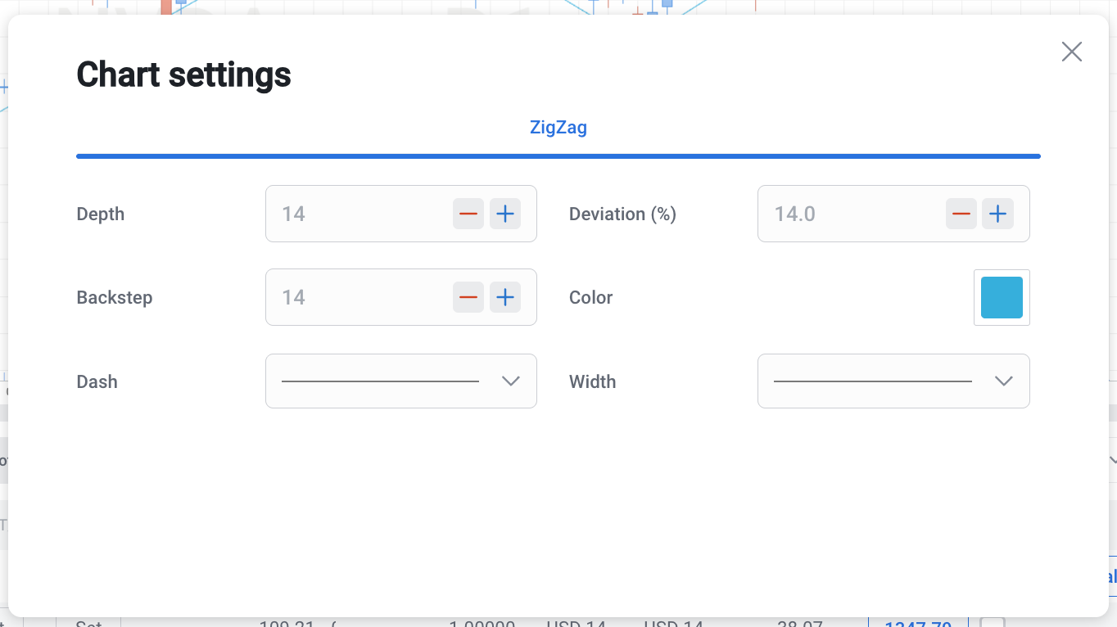Screen dimensions: 1117x627
Task: Focus the Depth number input field
Action: [x=360, y=214]
